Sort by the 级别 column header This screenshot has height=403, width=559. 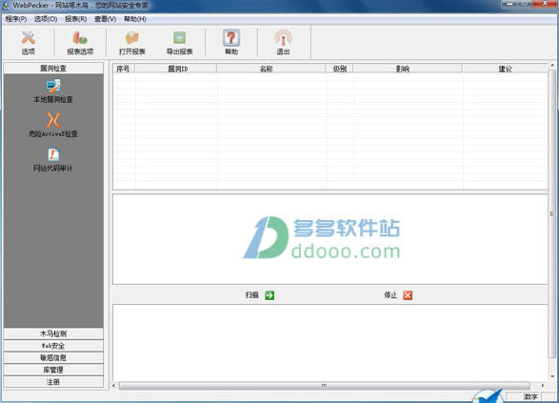[x=340, y=69]
